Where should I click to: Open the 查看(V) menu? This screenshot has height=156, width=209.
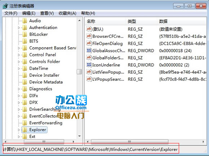tap(47, 13)
